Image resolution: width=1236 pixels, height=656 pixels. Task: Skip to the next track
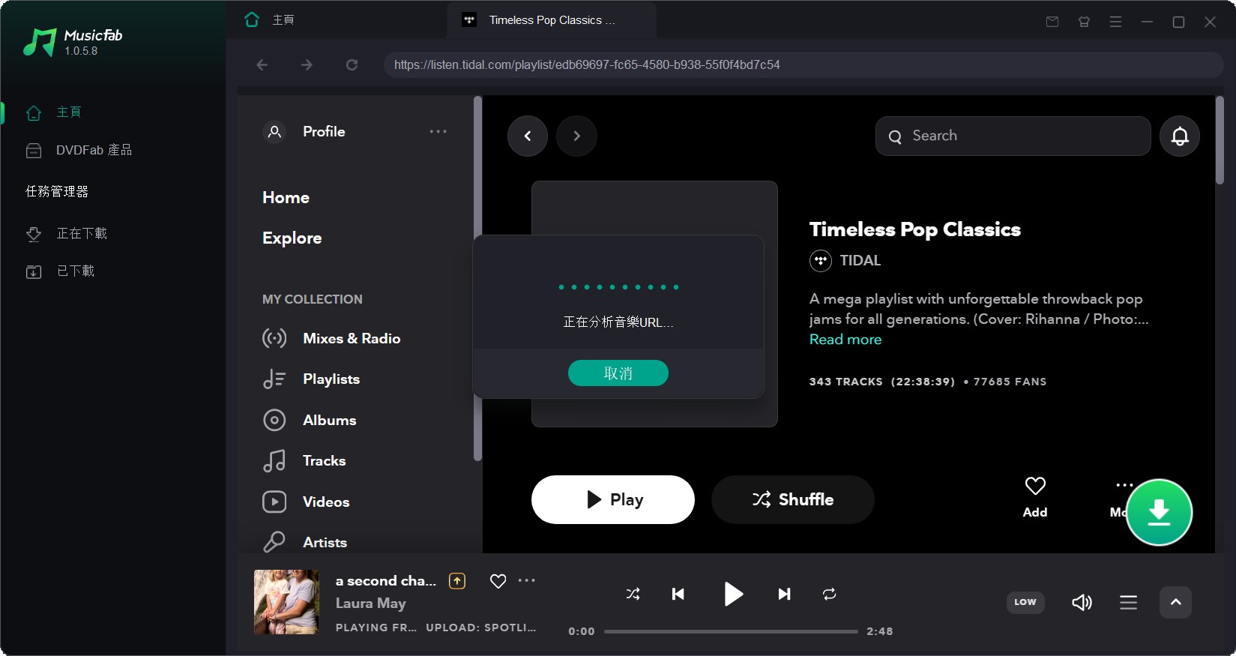784,595
